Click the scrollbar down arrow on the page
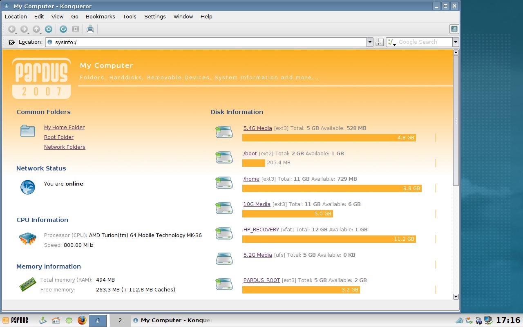 click(x=456, y=297)
